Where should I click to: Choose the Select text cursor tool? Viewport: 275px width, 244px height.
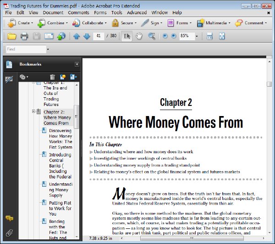pos(127,36)
